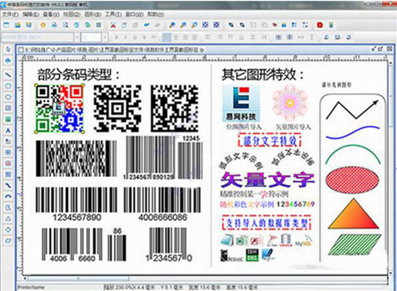Toggle bold B formatting button
Image resolution: width=397 pixels, height=291 pixels.
[116, 37]
